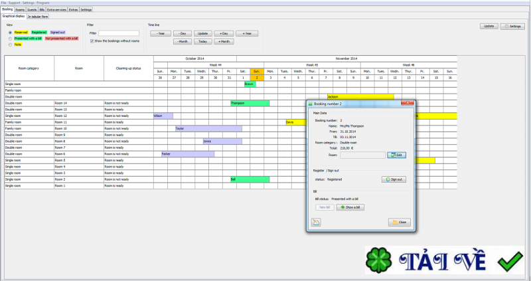Click the Edit room button in Booking number 2

click(x=396, y=155)
